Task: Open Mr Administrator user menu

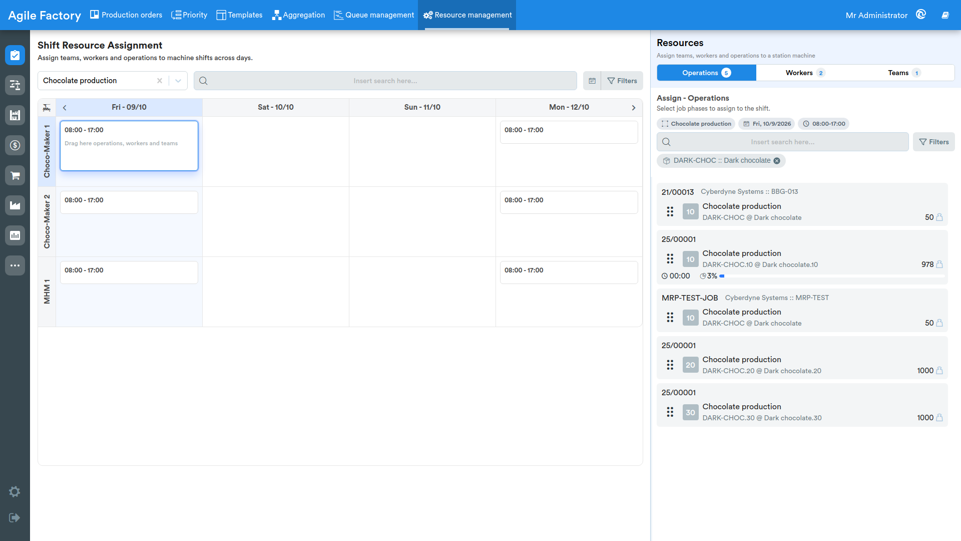Action: (x=876, y=16)
